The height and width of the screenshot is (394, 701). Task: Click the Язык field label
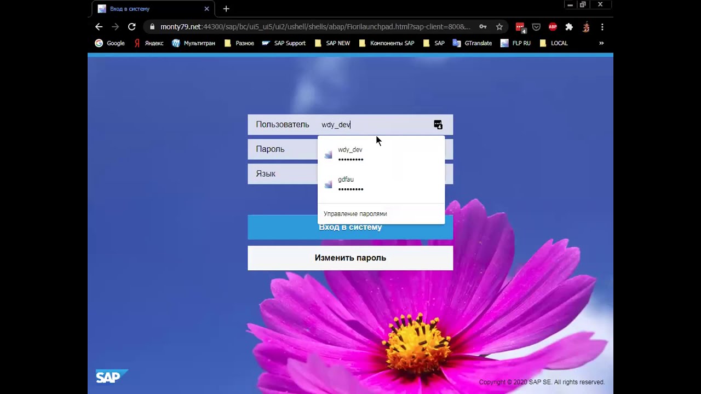(x=266, y=173)
